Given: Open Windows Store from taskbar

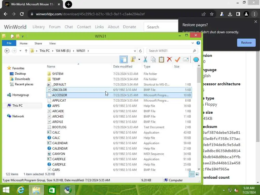Looking at the screenshot, I should [52, 190].
